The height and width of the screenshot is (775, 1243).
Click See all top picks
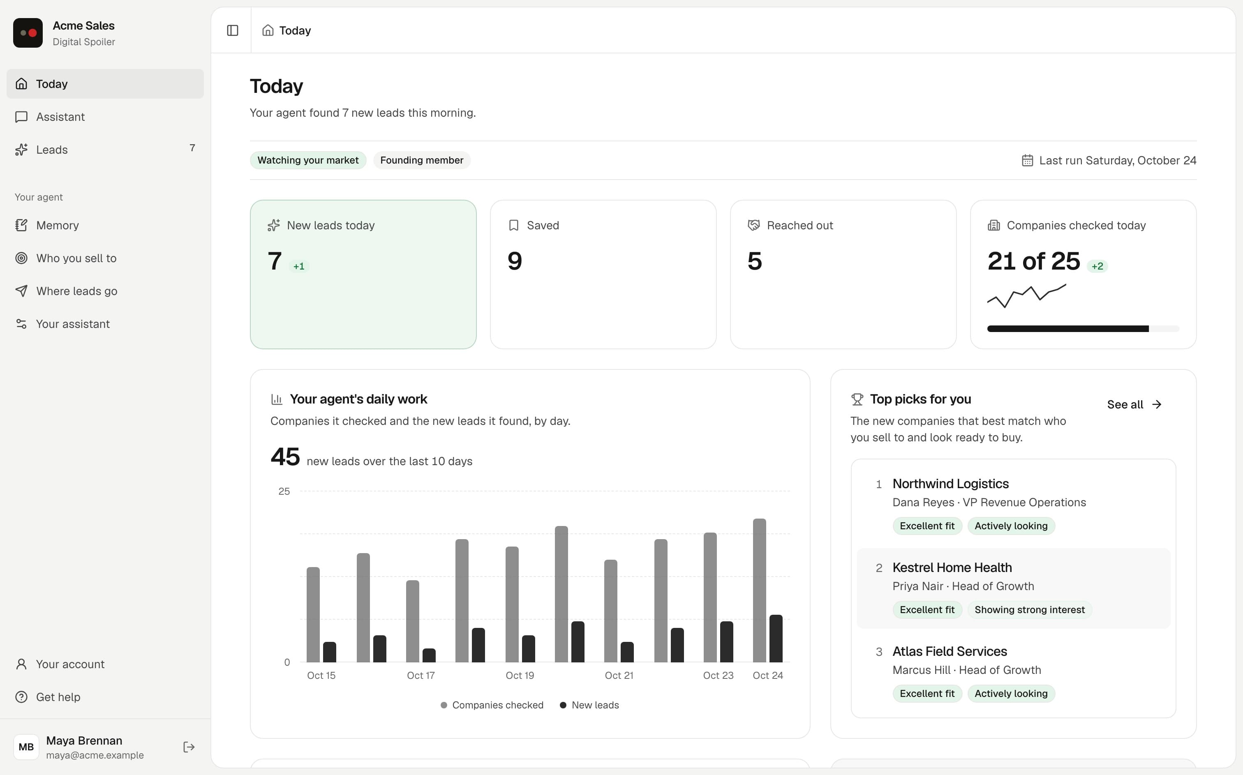coord(1134,404)
